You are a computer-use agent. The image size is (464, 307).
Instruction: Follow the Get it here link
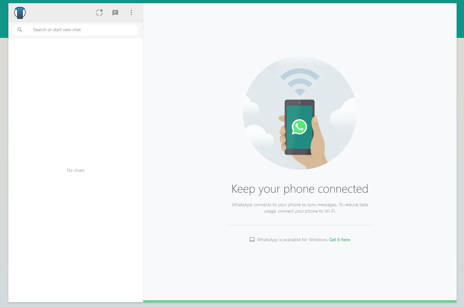coord(339,239)
